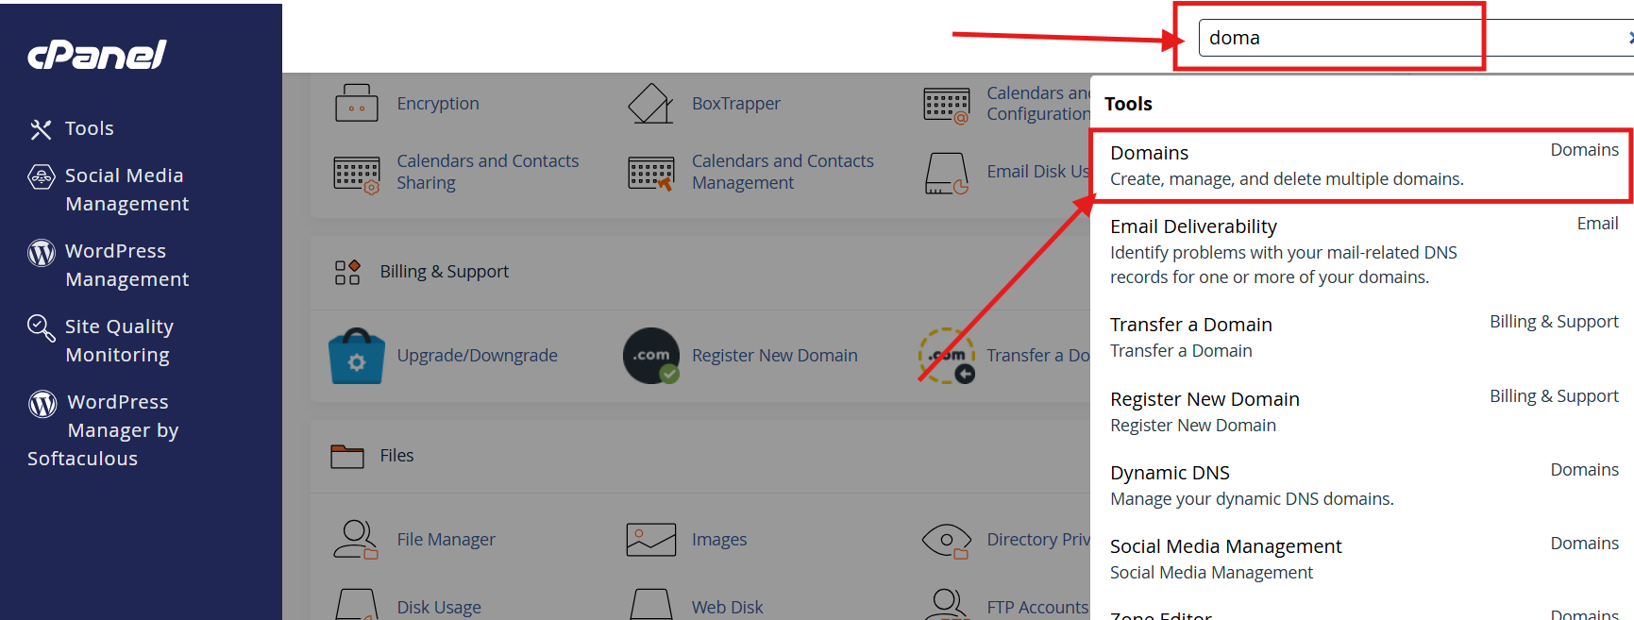Image resolution: width=1634 pixels, height=620 pixels.
Task: Open the Disk Usage link
Action: point(439,608)
